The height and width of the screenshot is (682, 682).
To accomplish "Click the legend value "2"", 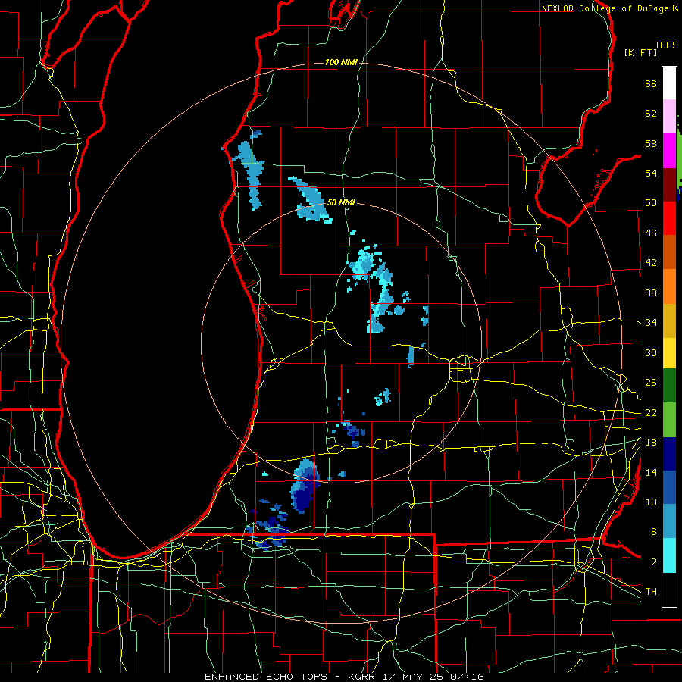I will click(x=654, y=562).
